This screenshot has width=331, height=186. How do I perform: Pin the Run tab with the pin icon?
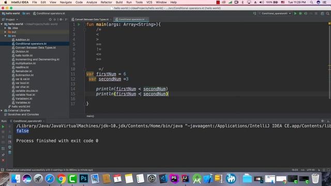[x=3, y=155]
